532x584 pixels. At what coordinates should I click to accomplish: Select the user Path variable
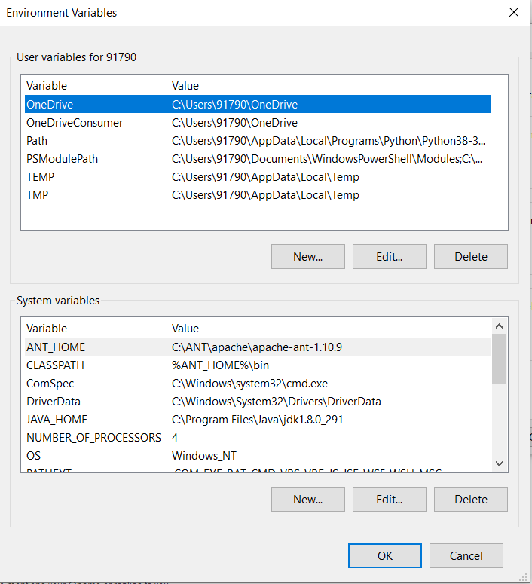point(258,141)
